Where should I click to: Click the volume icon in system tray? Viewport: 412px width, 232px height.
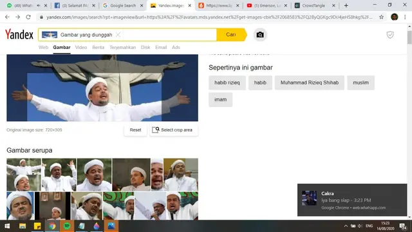[x=360, y=226]
